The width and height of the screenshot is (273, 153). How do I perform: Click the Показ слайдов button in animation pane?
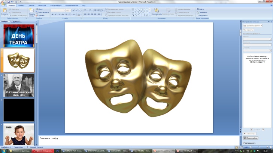click(251, 138)
